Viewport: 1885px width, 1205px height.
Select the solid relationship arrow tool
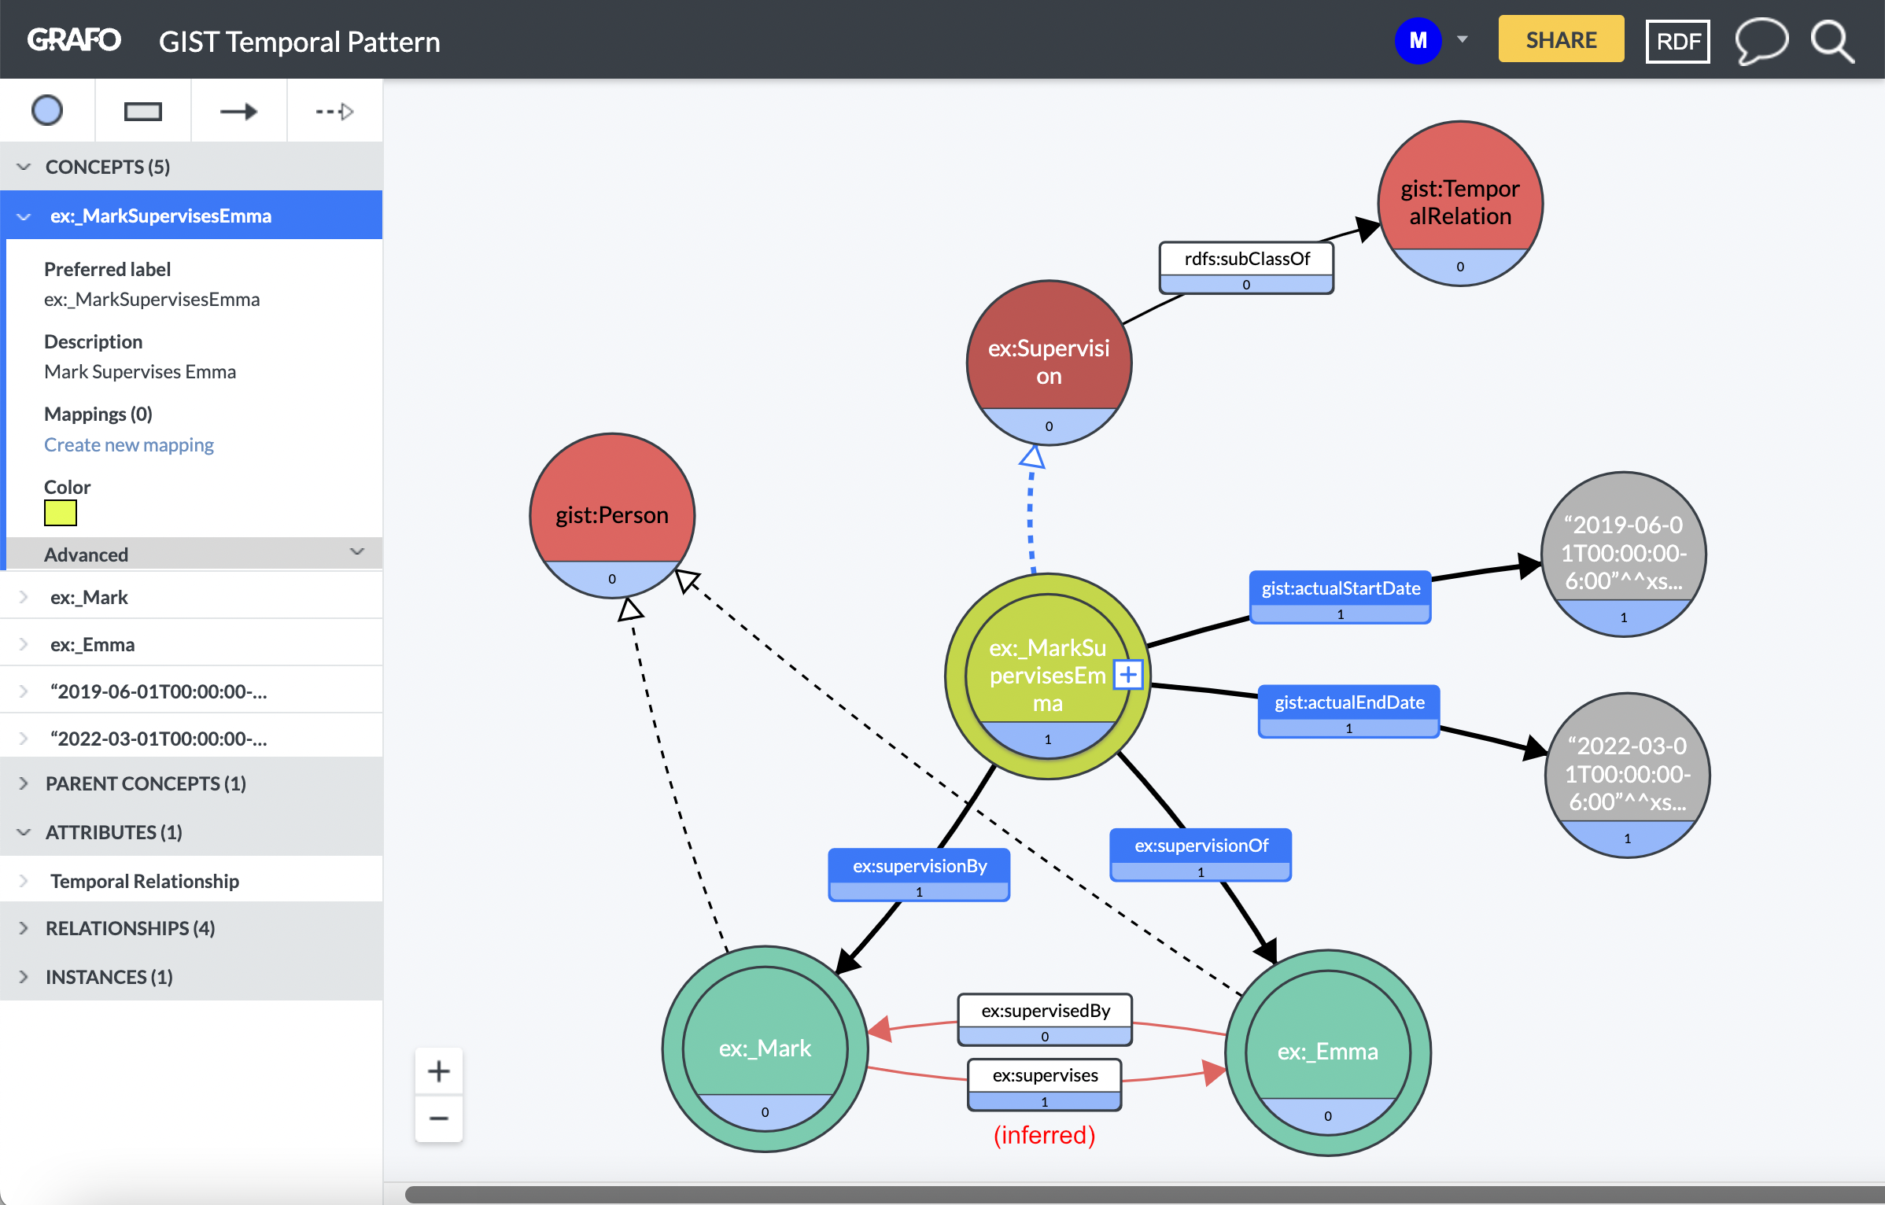pos(238,110)
